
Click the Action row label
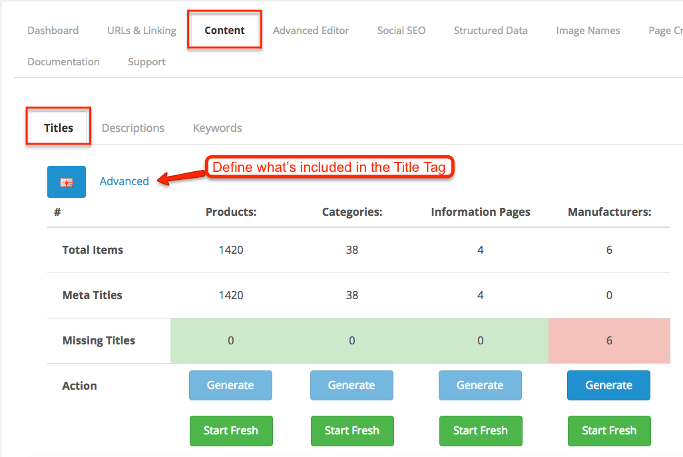point(80,386)
